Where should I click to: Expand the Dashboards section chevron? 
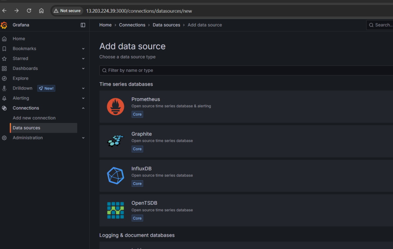click(x=83, y=68)
